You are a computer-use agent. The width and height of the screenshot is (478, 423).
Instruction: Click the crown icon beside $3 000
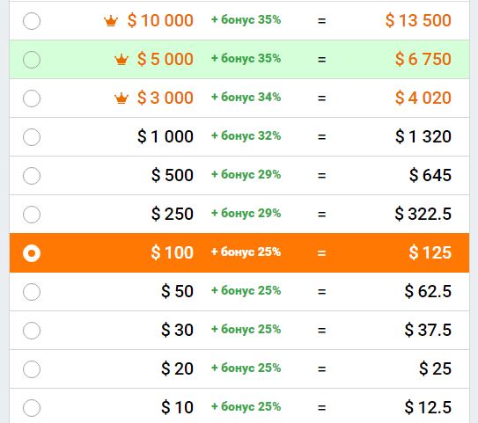pos(121,98)
